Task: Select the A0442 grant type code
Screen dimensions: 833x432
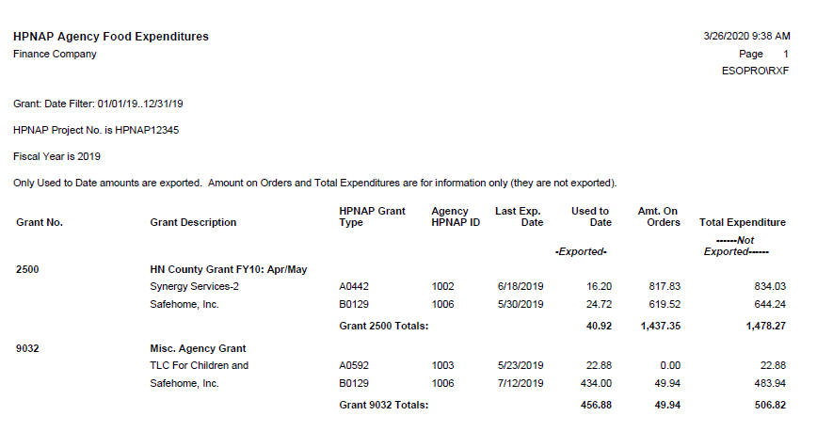Action: (x=354, y=286)
